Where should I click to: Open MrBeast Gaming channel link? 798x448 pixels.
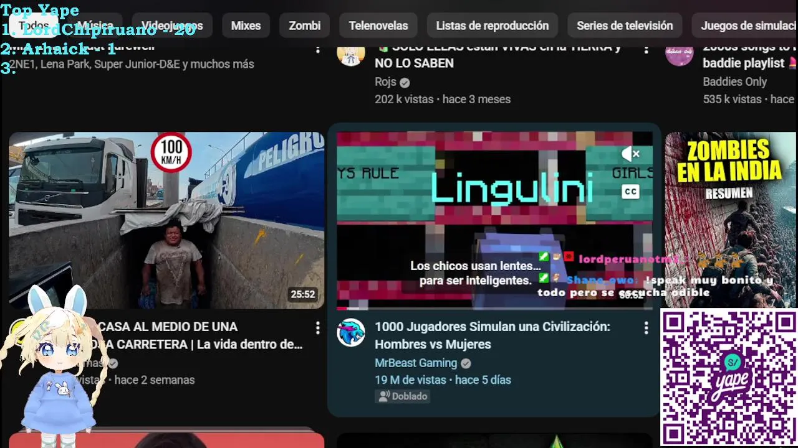coord(416,363)
